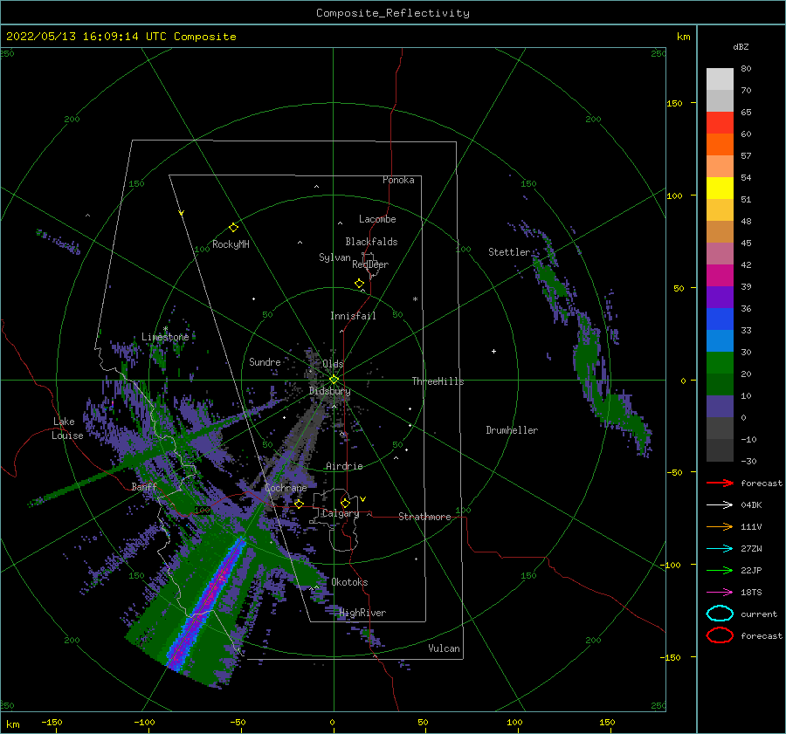786x734 pixels.
Task: Click the RockyMH label
Action: (231, 244)
